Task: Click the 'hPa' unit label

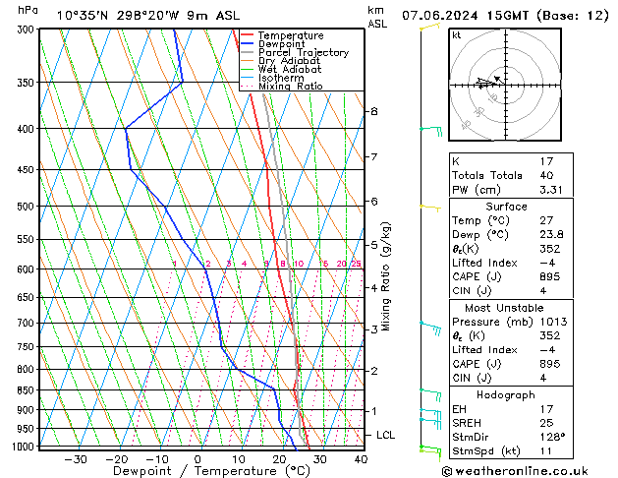Action: [28, 10]
